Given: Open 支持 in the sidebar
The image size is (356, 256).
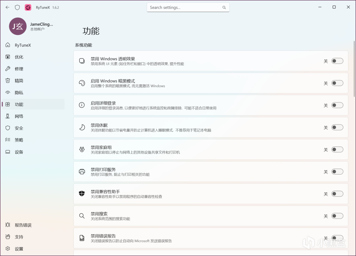Looking at the screenshot, I should pyautogui.click(x=33, y=237).
